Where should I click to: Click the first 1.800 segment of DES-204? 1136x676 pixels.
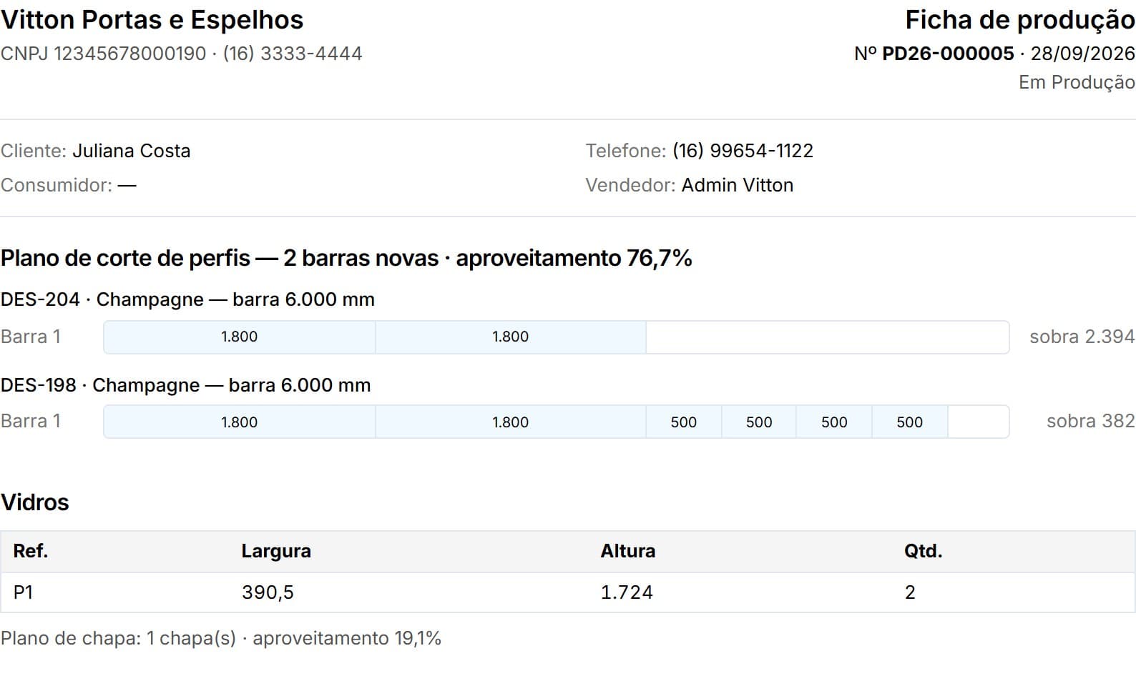[x=239, y=337]
